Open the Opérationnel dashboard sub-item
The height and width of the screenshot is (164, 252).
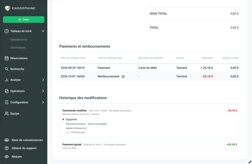click(19, 39)
